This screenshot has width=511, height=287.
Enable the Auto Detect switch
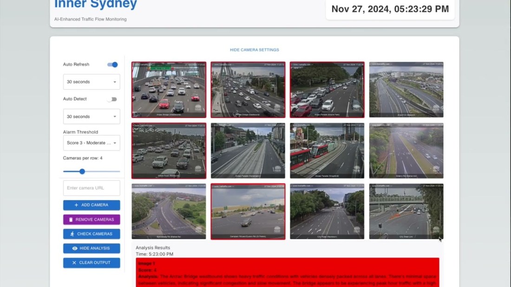(111, 99)
